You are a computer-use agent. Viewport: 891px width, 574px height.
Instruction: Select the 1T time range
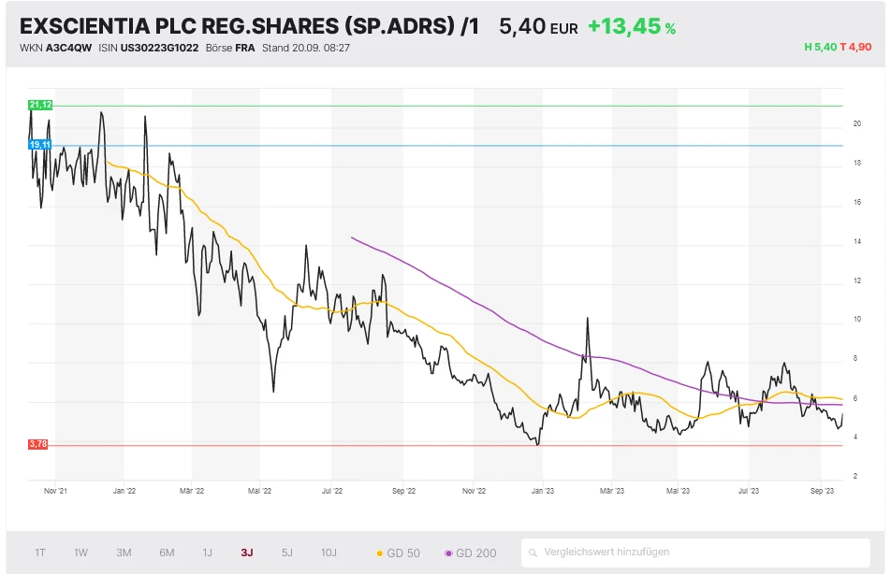point(40,552)
